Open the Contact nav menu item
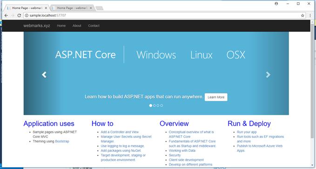This screenshot has height=169, width=316. tap(94, 26)
